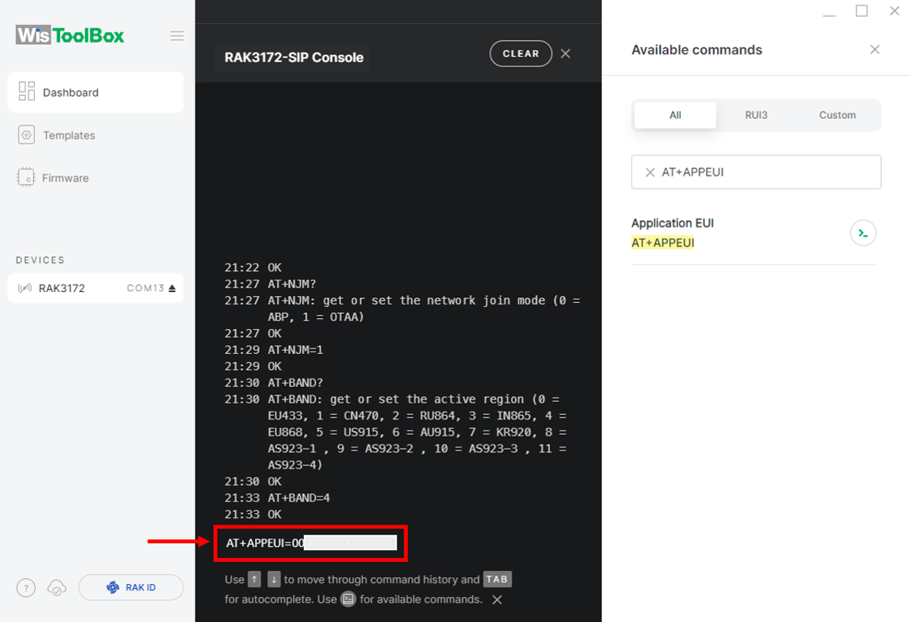Viewport: 915px width, 622px height.
Task: Maximize the WisToolBox window
Action: (862, 11)
